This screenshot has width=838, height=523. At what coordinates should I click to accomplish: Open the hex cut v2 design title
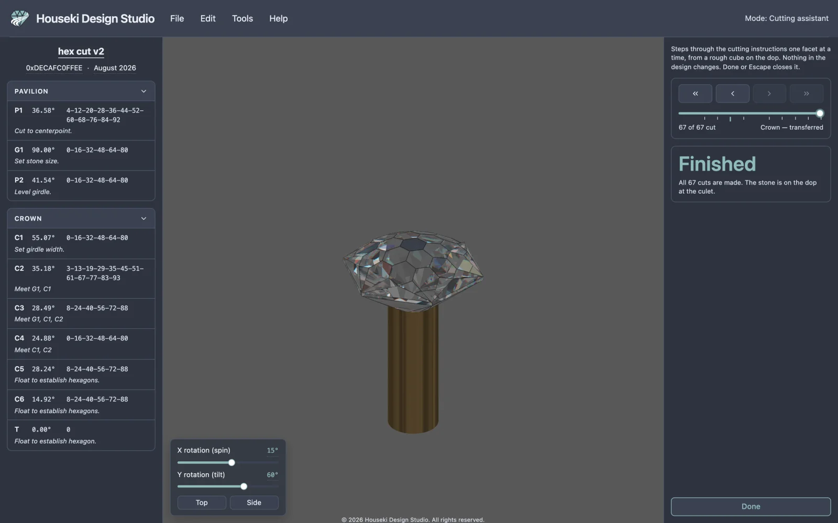pos(81,51)
